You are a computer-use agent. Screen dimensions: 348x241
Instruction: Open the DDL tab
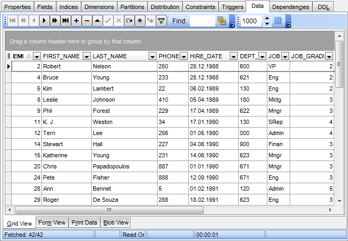tap(323, 7)
